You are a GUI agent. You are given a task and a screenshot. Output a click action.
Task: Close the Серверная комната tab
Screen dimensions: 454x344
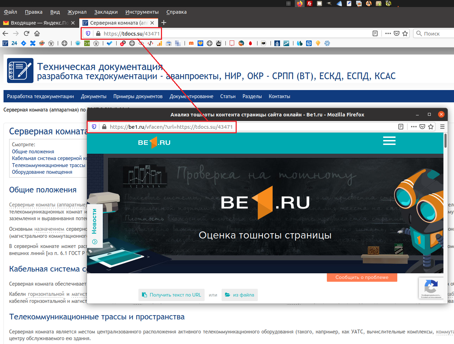coord(152,23)
